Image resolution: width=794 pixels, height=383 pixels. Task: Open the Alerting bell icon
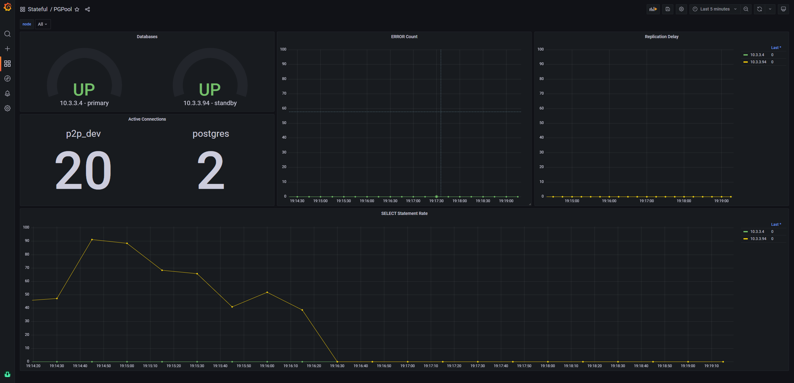click(x=7, y=93)
